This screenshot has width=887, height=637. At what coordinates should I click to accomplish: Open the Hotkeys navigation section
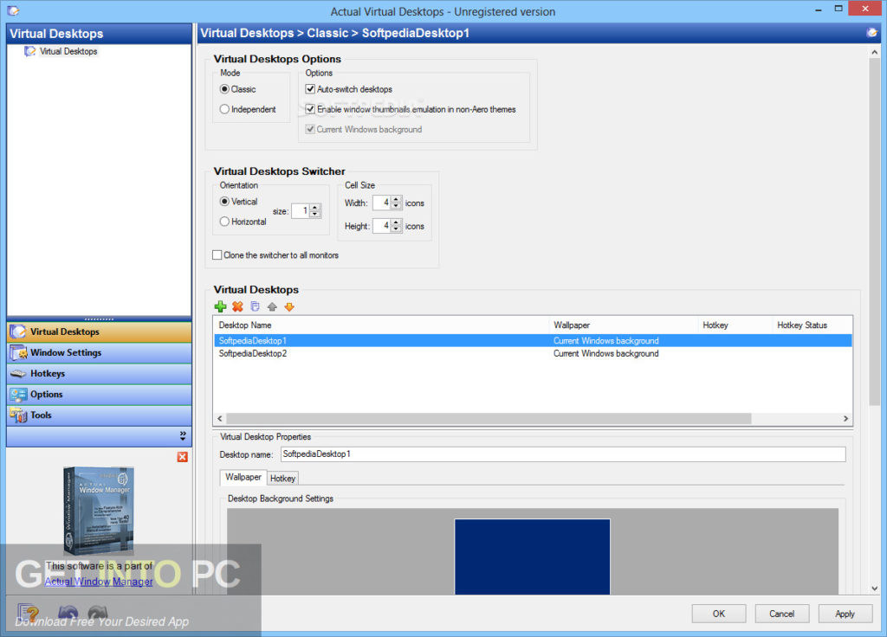tap(99, 374)
